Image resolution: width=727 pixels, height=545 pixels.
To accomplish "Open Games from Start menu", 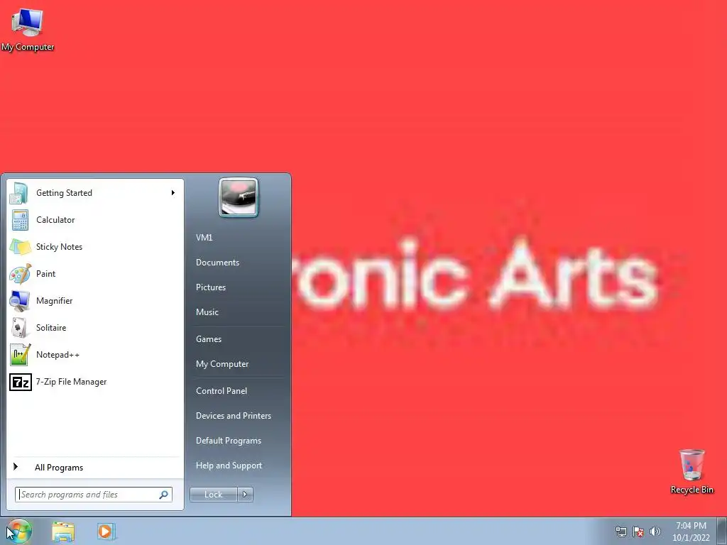I will [209, 339].
